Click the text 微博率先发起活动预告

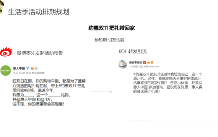[40, 53]
